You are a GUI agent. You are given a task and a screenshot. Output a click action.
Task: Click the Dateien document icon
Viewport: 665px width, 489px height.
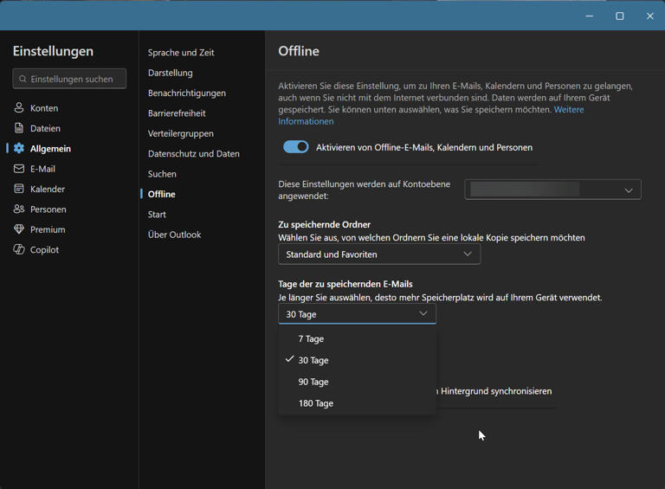coord(19,128)
